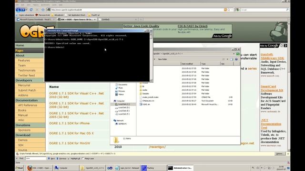Switch to SDK OGRE Open Source tab
Viewport: 305px width, 171px height.
pyautogui.click(x=77, y=19)
